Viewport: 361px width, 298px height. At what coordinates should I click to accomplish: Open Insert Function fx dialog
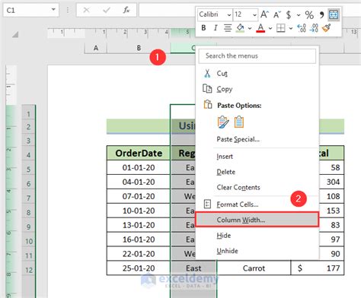(x=126, y=10)
